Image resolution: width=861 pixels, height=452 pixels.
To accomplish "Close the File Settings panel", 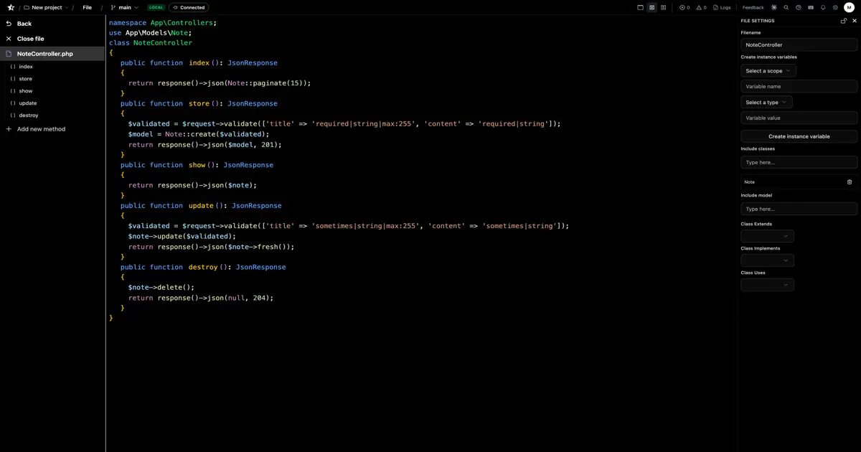I will [x=854, y=21].
